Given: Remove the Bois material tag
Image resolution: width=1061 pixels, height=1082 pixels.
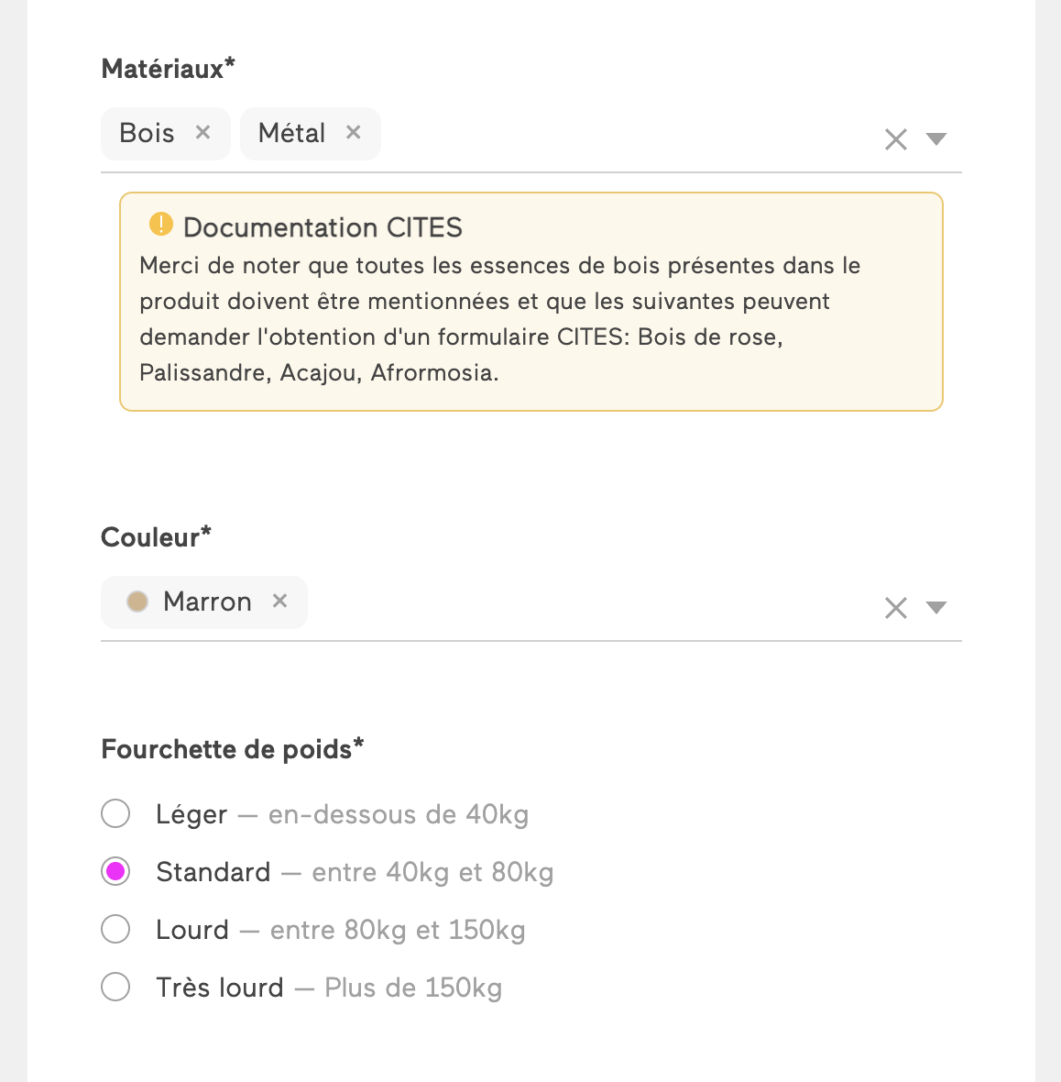Looking at the screenshot, I should (202, 132).
